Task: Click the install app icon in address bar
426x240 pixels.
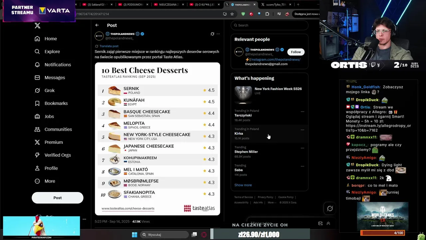Action: [x=225, y=14]
